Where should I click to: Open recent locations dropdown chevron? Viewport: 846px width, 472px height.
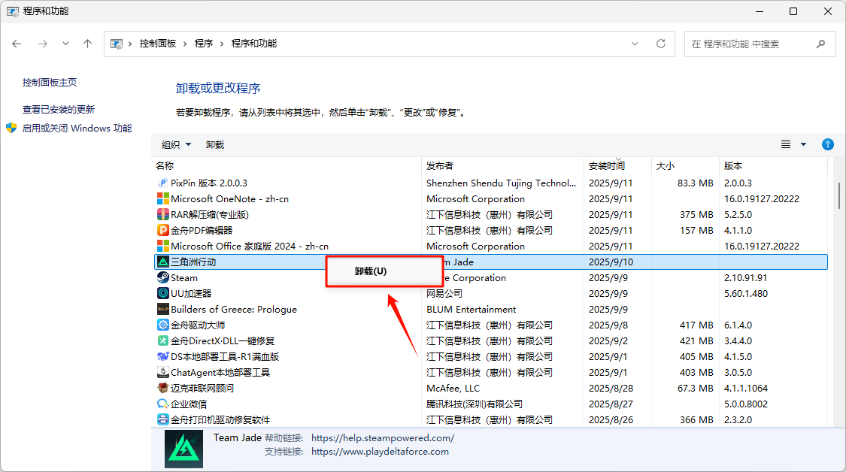coord(65,44)
